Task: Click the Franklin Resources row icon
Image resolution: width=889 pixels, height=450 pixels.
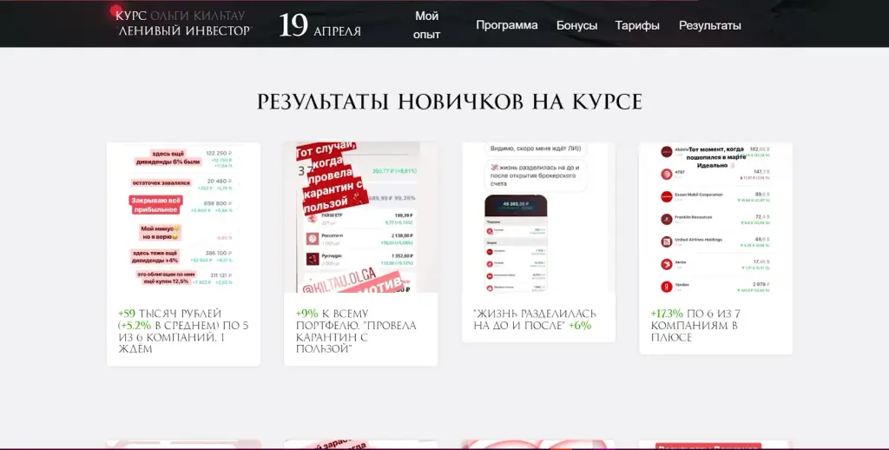Action: point(666,219)
